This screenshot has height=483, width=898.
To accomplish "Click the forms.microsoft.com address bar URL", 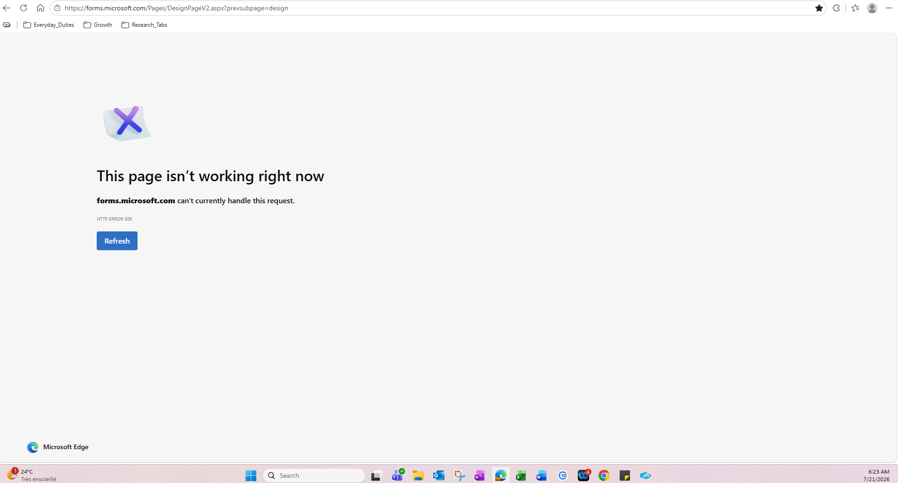I will [x=177, y=8].
